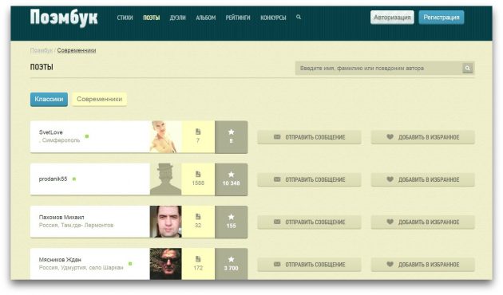Click heart icon in Пахомов Михаил favorites button

tap(390, 222)
